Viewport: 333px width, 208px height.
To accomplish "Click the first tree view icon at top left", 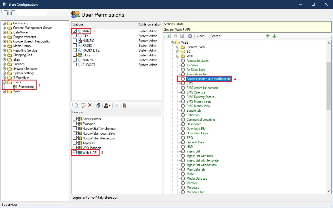I will (x=6, y=12).
